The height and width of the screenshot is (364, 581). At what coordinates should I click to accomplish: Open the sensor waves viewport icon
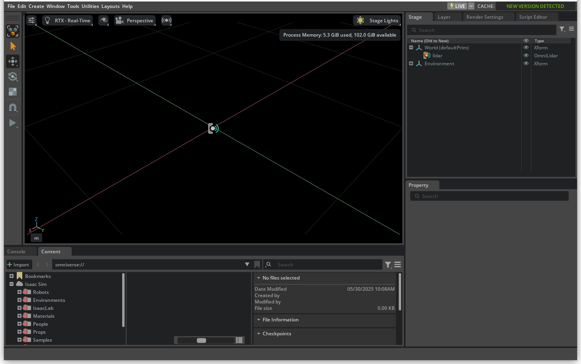166,20
